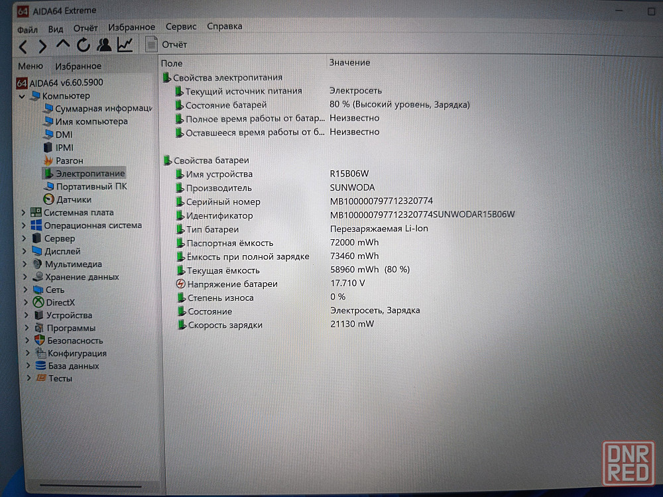The width and height of the screenshot is (663, 497).
Task: Select the Тип батареи row
Action: (x=302, y=229)
